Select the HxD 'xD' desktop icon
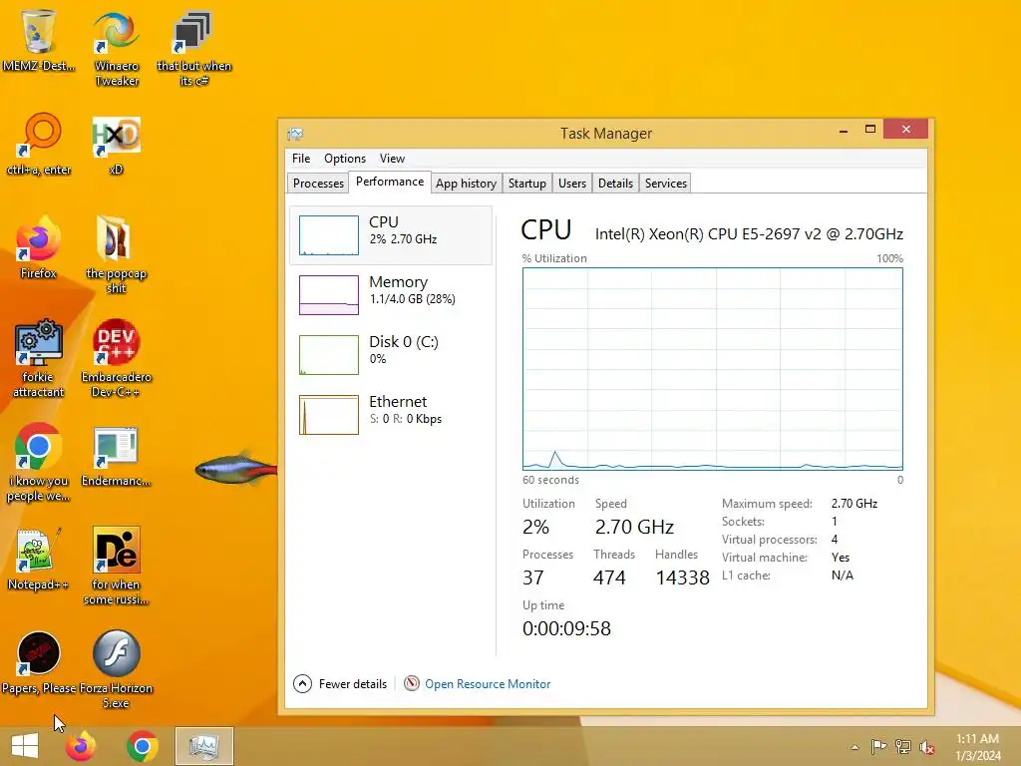Screen dimensions: 1021x766 point(116,145)
